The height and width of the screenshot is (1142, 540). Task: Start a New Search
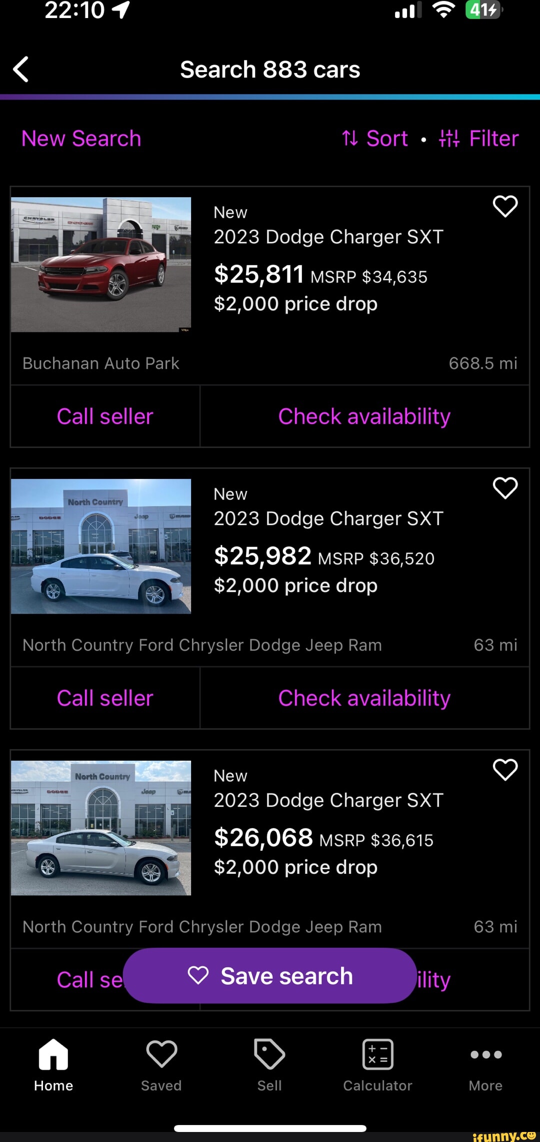tap(81, 139)
